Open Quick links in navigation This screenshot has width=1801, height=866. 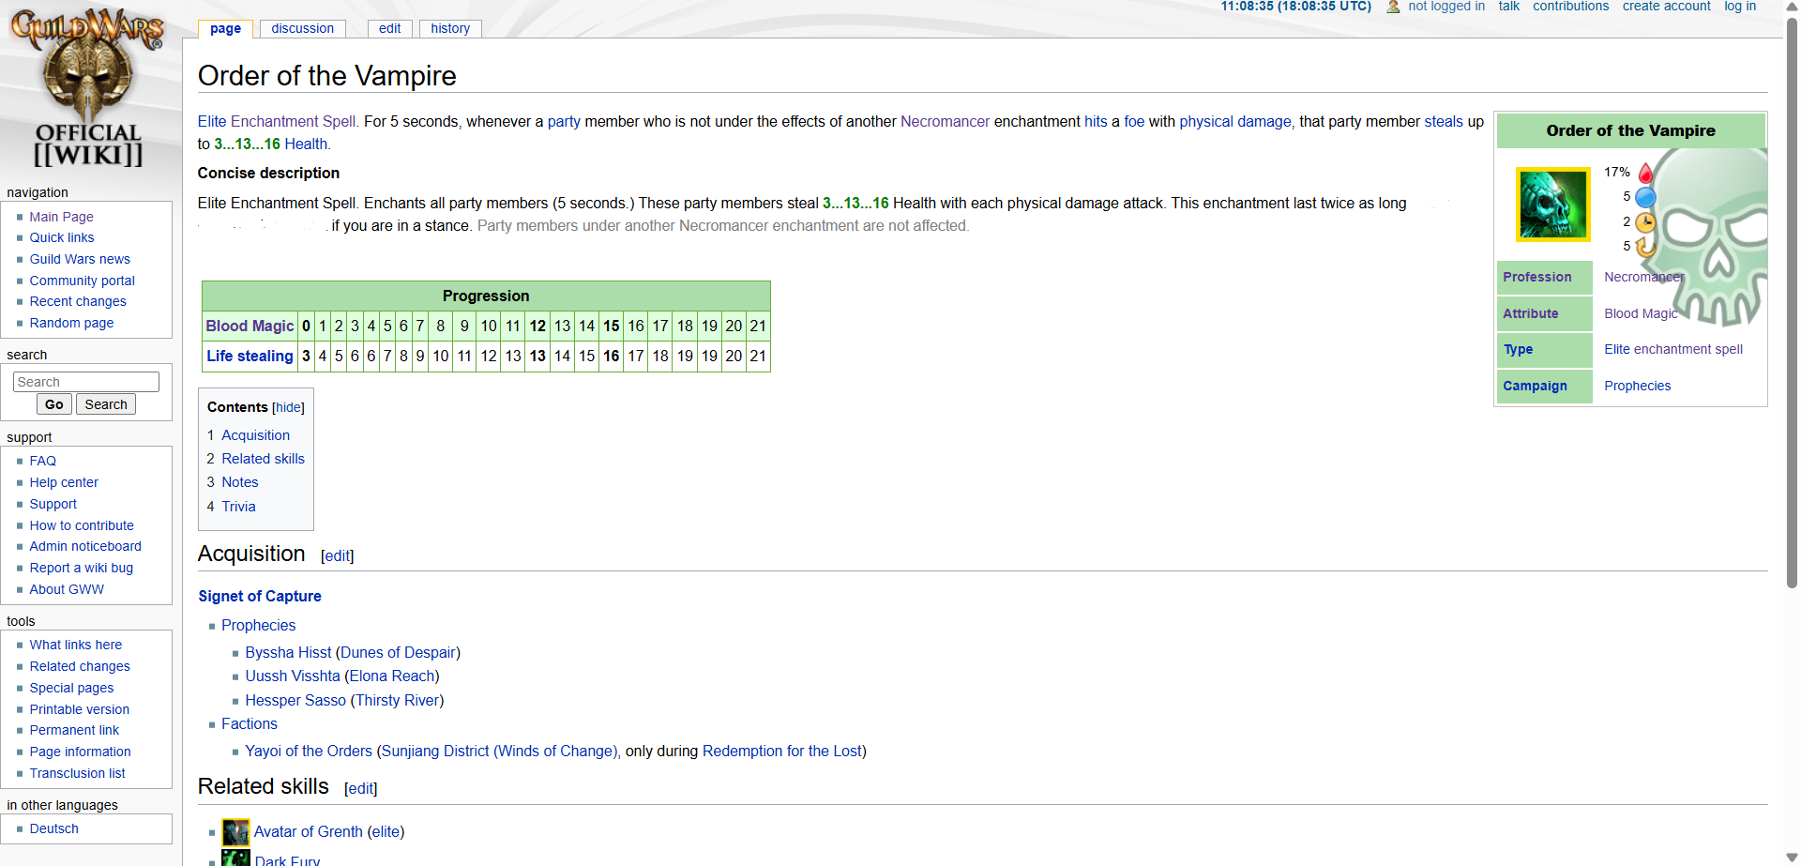pos(62,237)
